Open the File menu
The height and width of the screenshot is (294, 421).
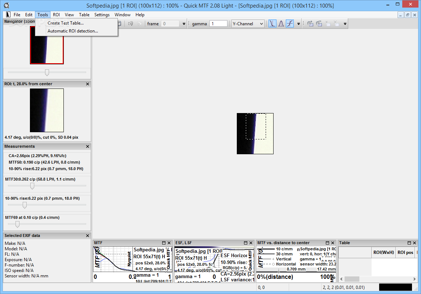click(17, 15)
